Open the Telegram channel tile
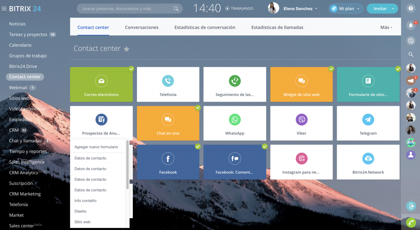420x230 pixels. (368, 123)
